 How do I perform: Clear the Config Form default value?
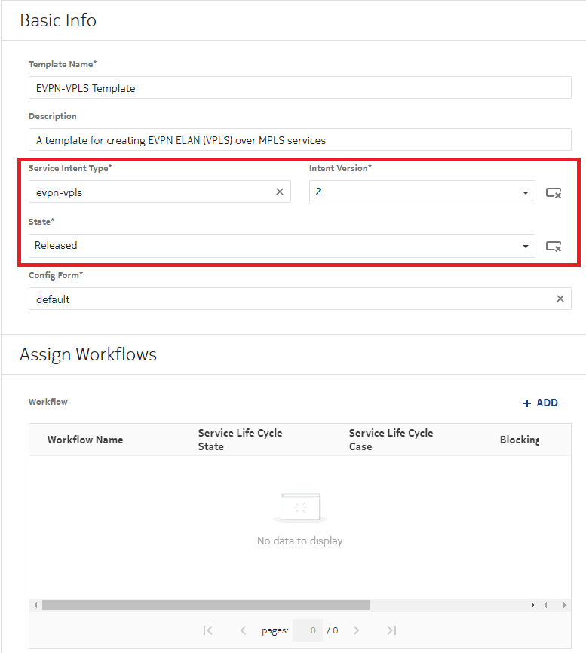(560, 299)
